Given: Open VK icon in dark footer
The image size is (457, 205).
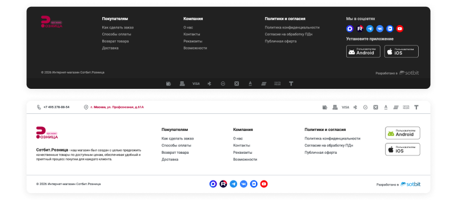Looking at the screenshot, I should (380, 28).
